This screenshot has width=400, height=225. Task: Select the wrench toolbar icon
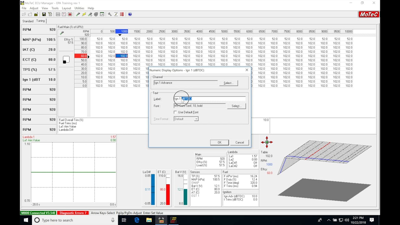(110, 14)
